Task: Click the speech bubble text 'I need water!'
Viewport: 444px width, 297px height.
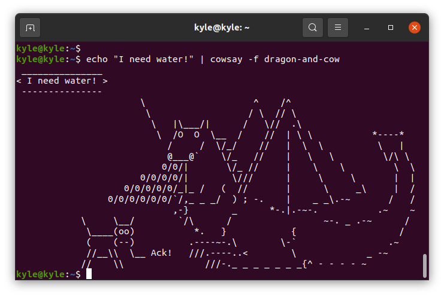Action: point(62,81)
